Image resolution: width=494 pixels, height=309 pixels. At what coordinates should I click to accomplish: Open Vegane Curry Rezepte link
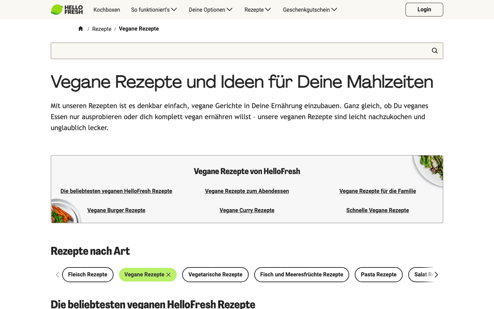coord(247,210)
